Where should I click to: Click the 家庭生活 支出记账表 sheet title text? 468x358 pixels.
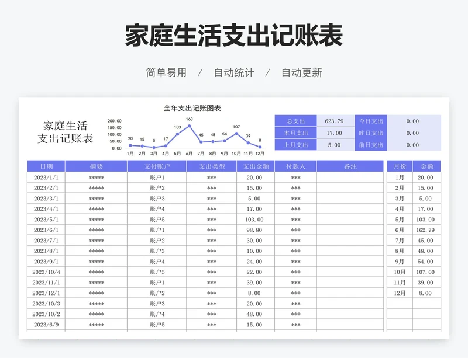coord(66,132)
